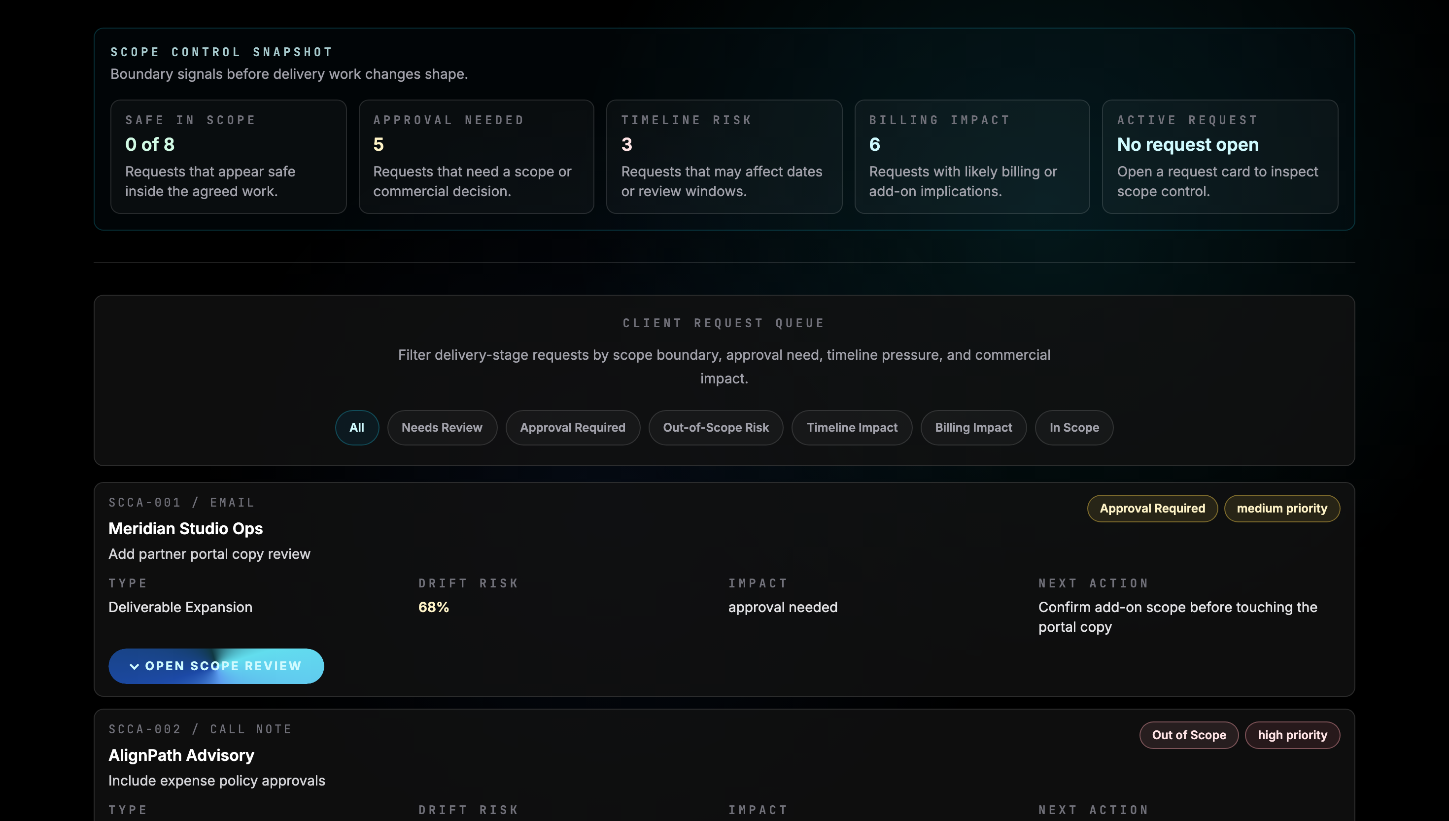Click the Approval Required badge on SCCA-001
The width and height of the screenshot is (1449, 821).
point(1152,509)
